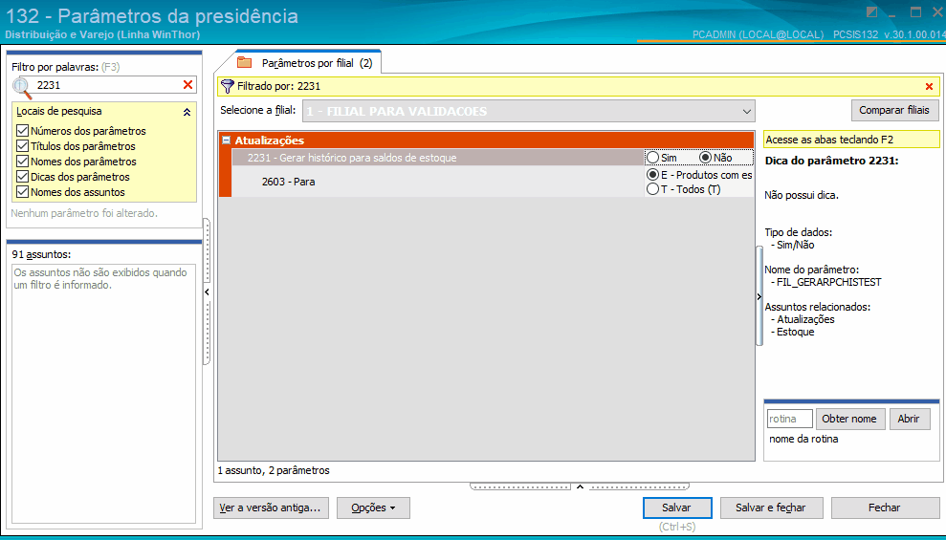Focus the rotina input field

tap(789, 419)
